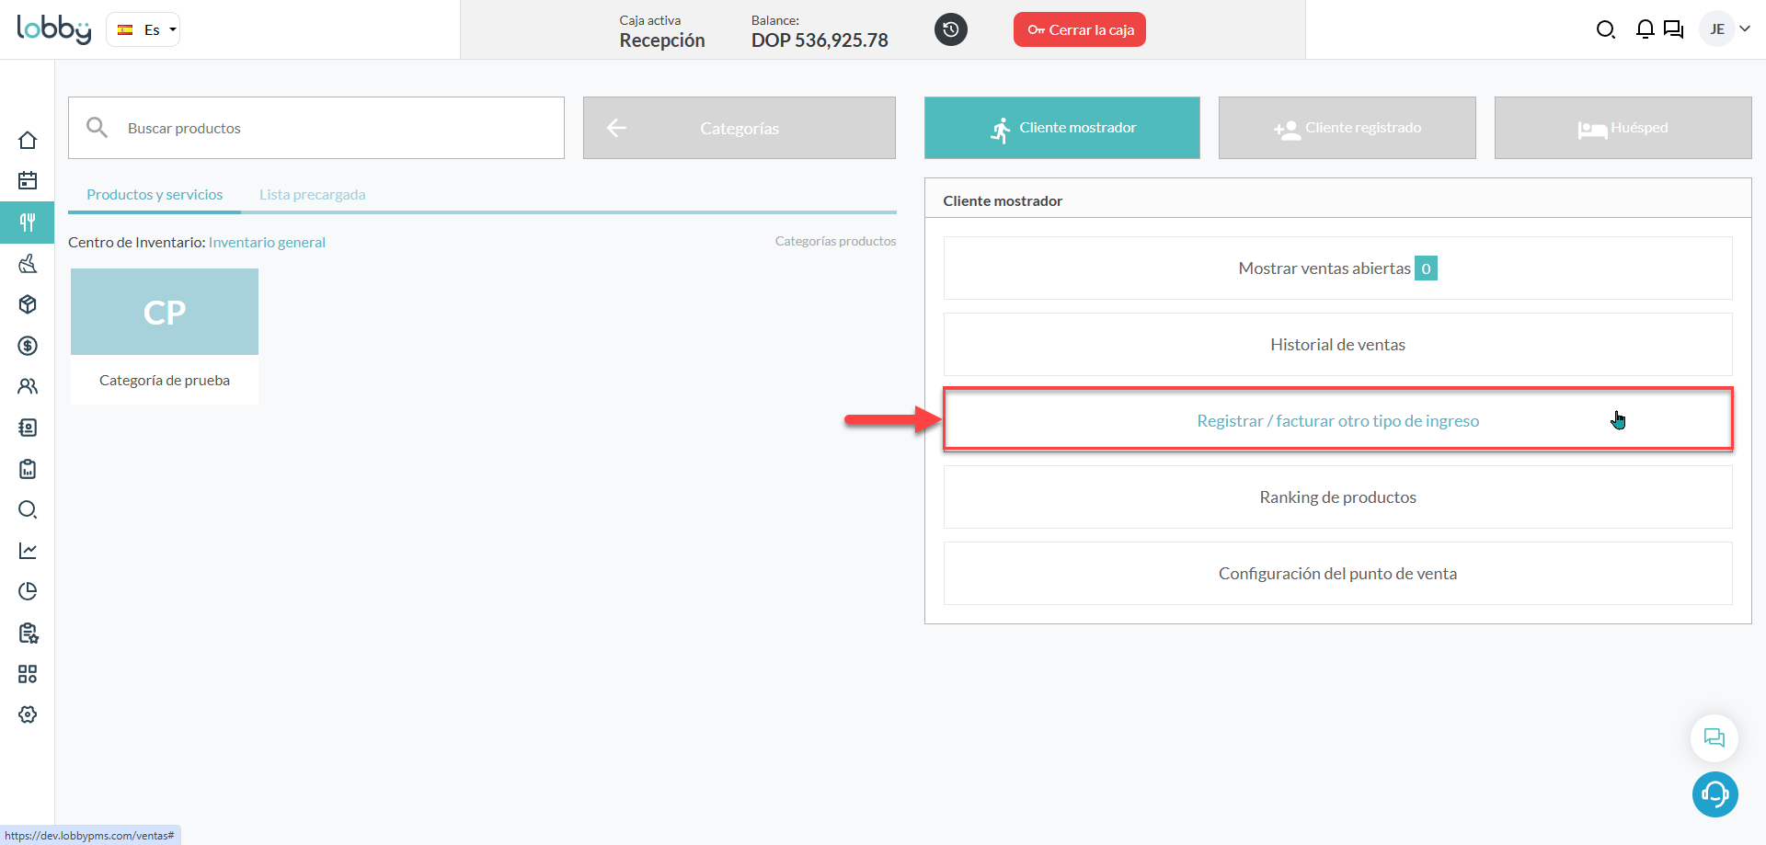Screen dimensions: 1766x845
Task: Click the open sales count badge 0
Action: click(x=1426, y=268)
